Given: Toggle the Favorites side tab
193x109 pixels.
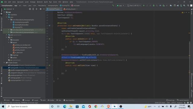Looking at the screenshot, I should [x=2, y=80].
